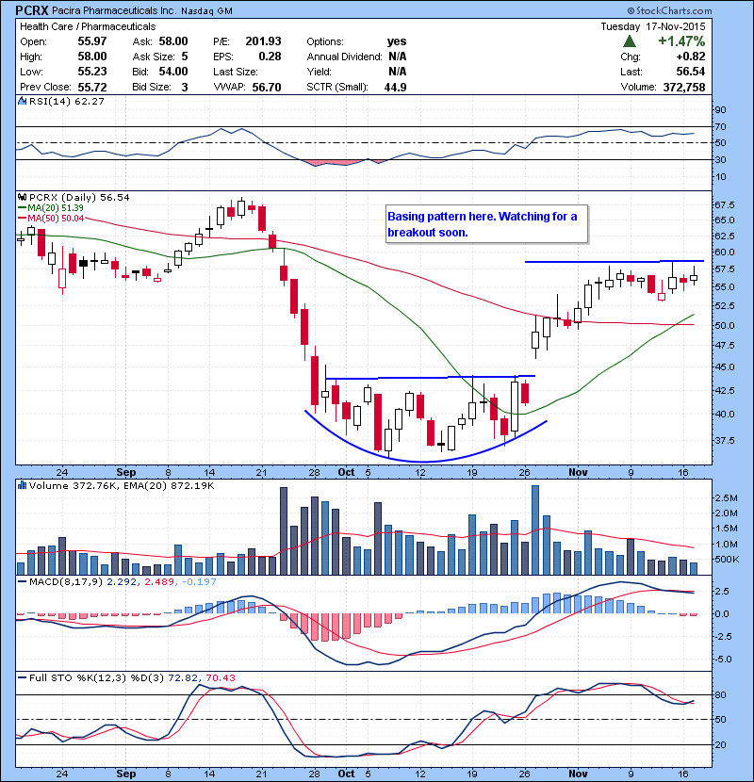The height and width of the screenshot is (782, 754).
Task: Click the Low value 55.23
Action: tap(92, 72)
